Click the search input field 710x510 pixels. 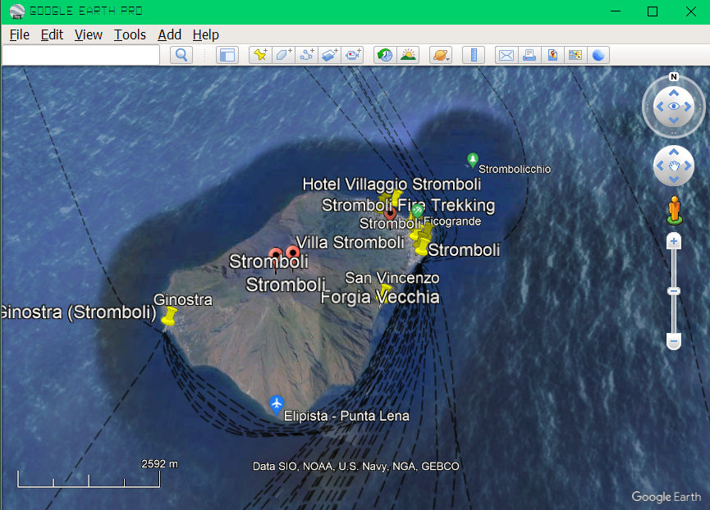80,55
